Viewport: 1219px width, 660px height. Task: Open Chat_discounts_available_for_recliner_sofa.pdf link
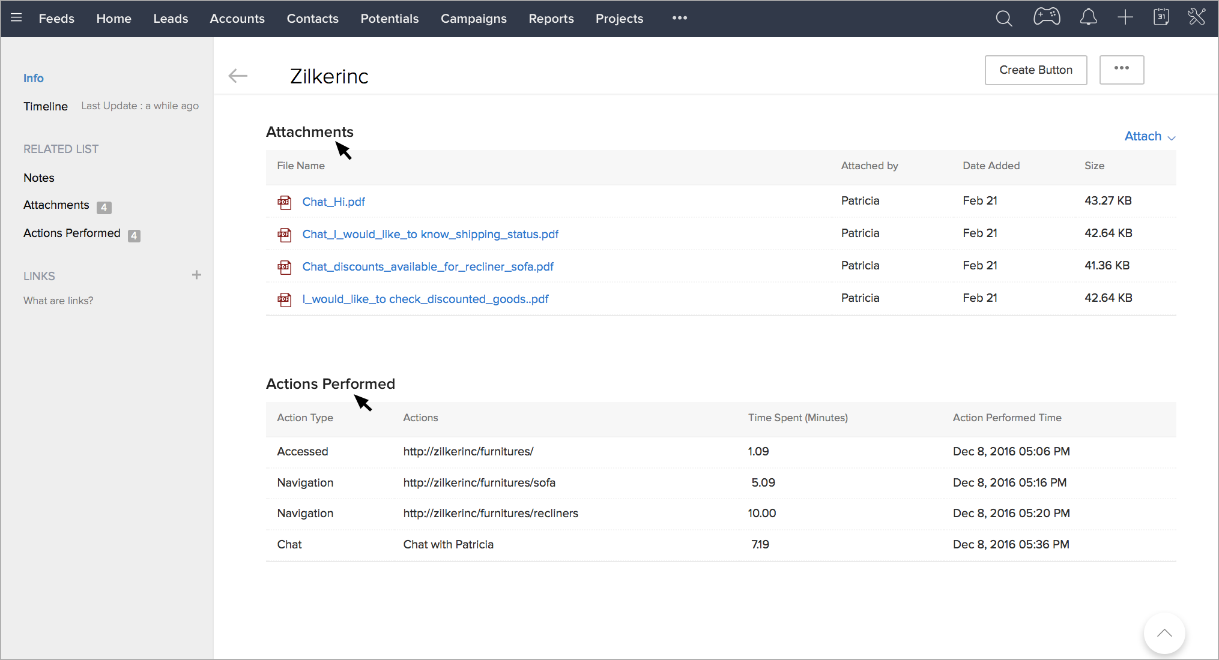point(428,266)
